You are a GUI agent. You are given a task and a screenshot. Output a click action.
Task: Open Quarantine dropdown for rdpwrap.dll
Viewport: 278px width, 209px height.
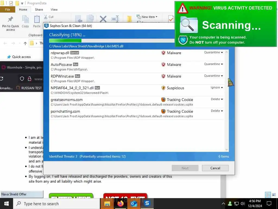pyautogui.click(x=213, y=52)
